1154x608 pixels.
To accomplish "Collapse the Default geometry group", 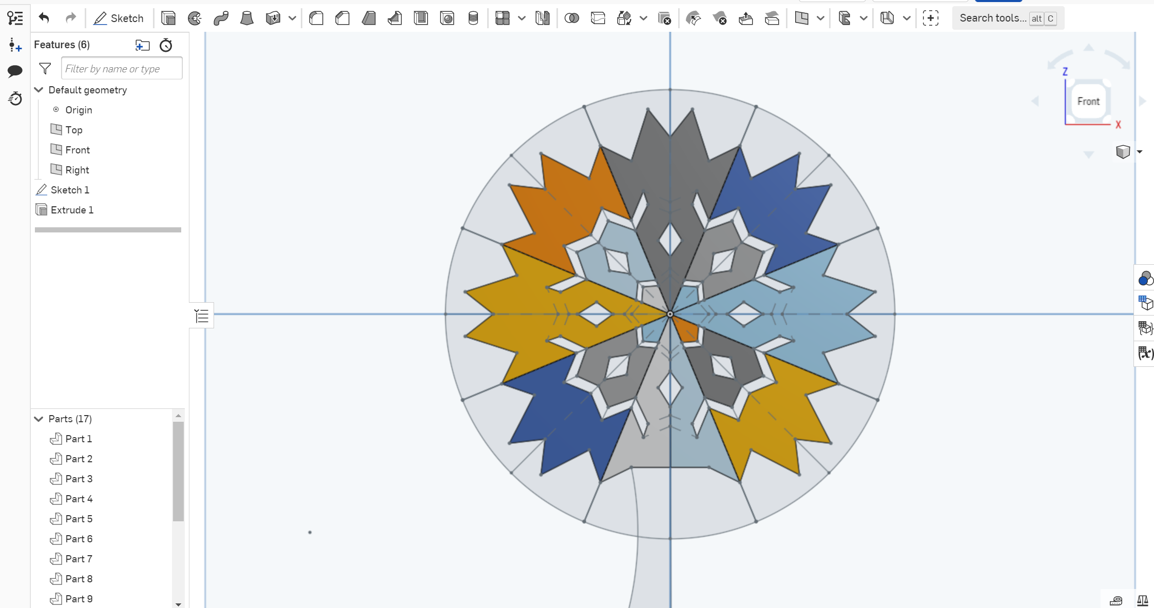I will 39,90.
